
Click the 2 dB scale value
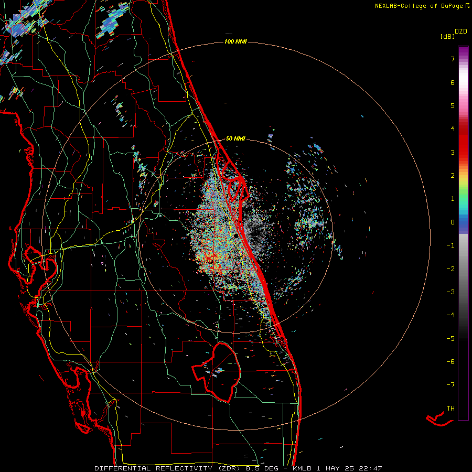(x=453, y=176)
